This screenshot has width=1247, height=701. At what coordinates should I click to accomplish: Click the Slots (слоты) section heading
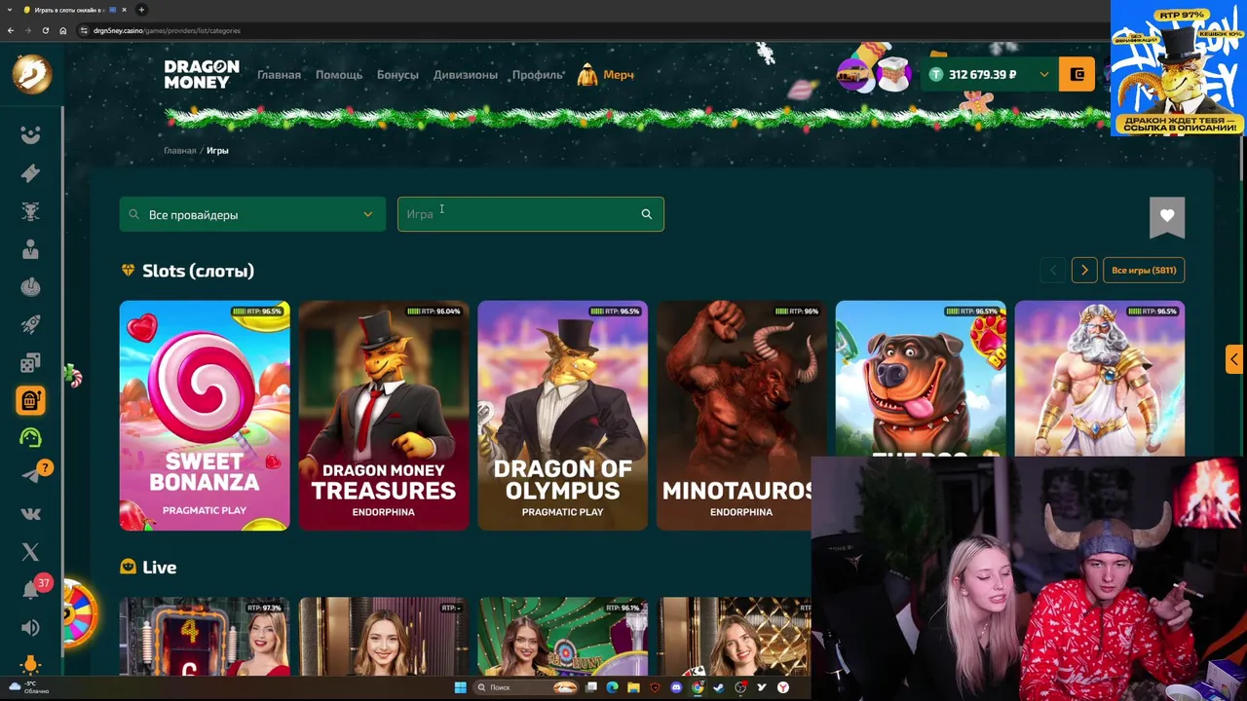[198, 271]
